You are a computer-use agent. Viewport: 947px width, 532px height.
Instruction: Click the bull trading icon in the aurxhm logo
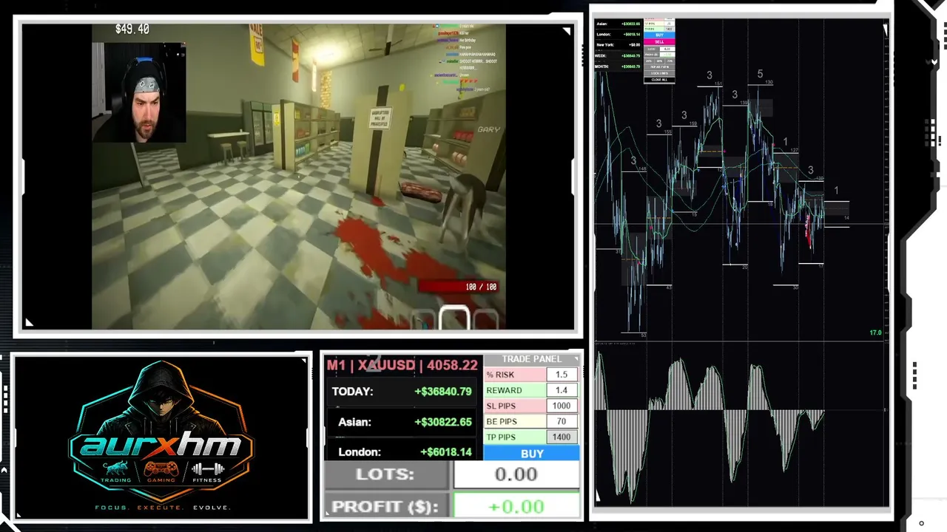[x=115, y=468]
